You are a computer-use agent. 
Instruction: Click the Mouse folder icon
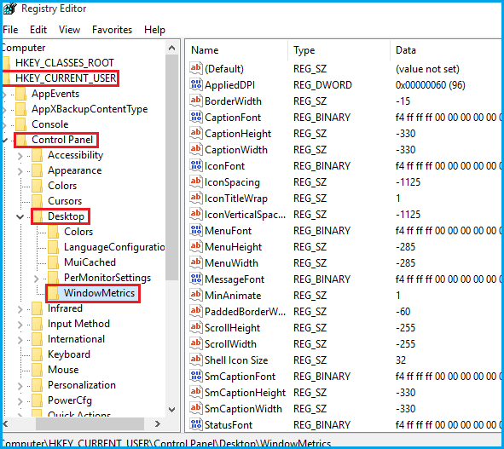click(x=38, y=370)
